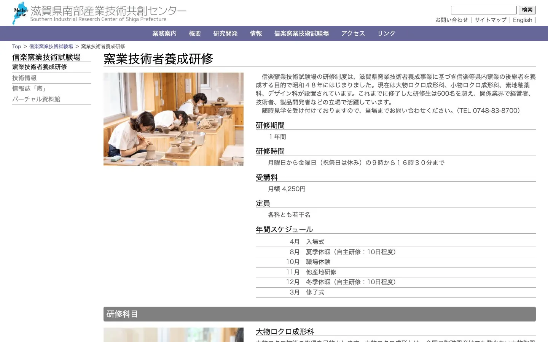Open the サイトマップ link
The image size is (548, 342).
point(491,20)
